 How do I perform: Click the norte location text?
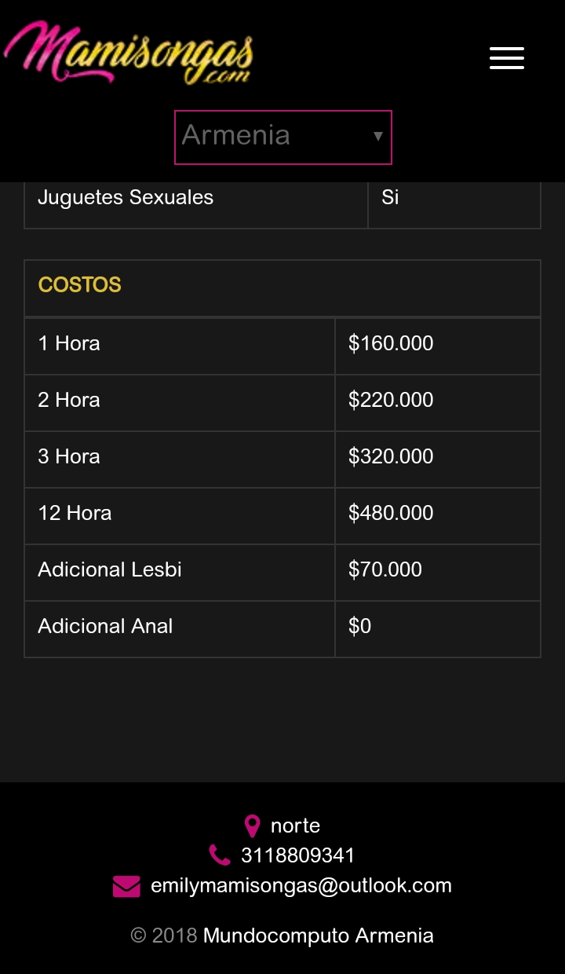[x=295, y=826]
